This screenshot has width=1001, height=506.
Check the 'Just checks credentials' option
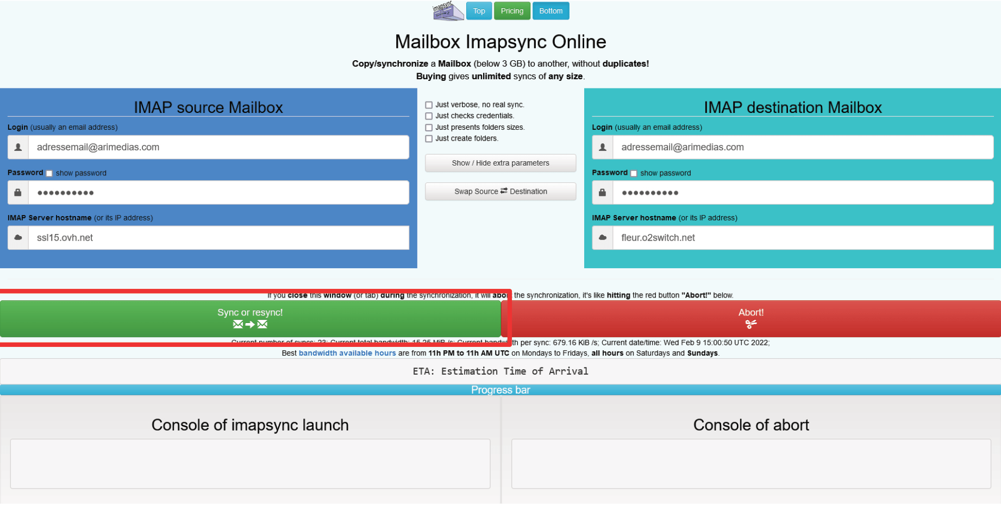(x=429, y=116)
